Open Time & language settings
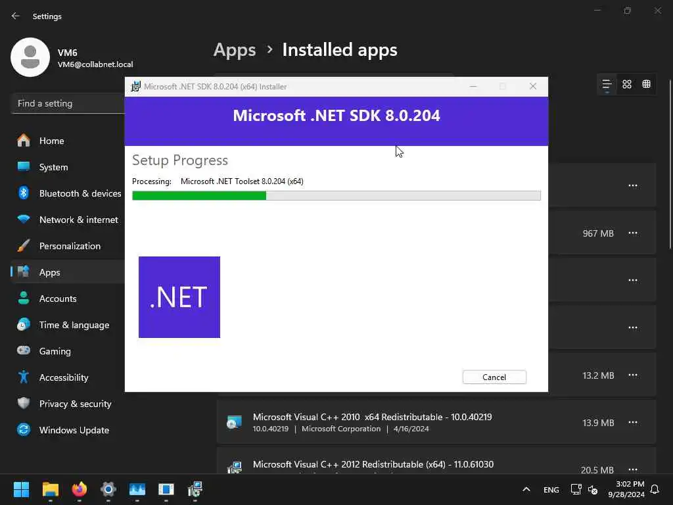 [68, 325]
